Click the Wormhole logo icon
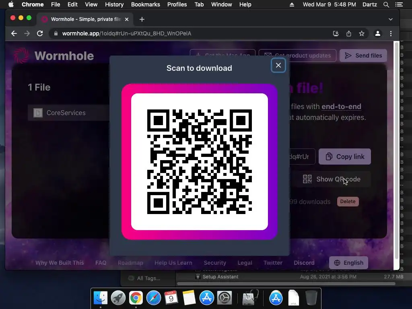The width and height of the screenshot is (412, 309). (22, 56)
